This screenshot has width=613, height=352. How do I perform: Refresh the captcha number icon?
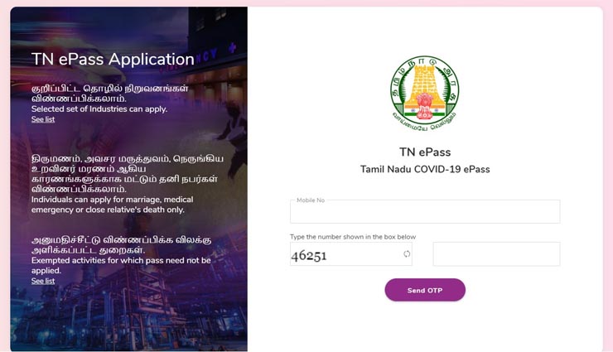(407, 254)
